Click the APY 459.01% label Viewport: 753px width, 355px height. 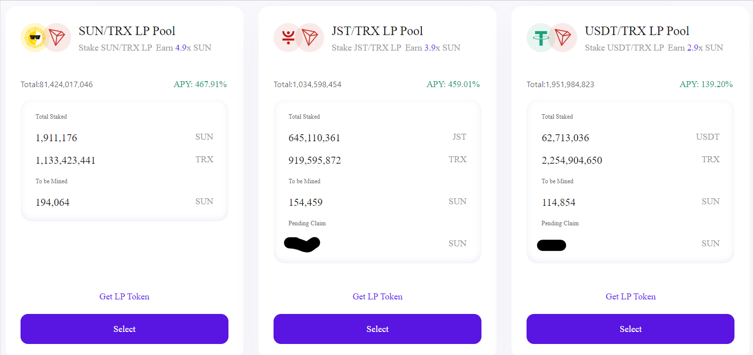click(x=453, y=84)
